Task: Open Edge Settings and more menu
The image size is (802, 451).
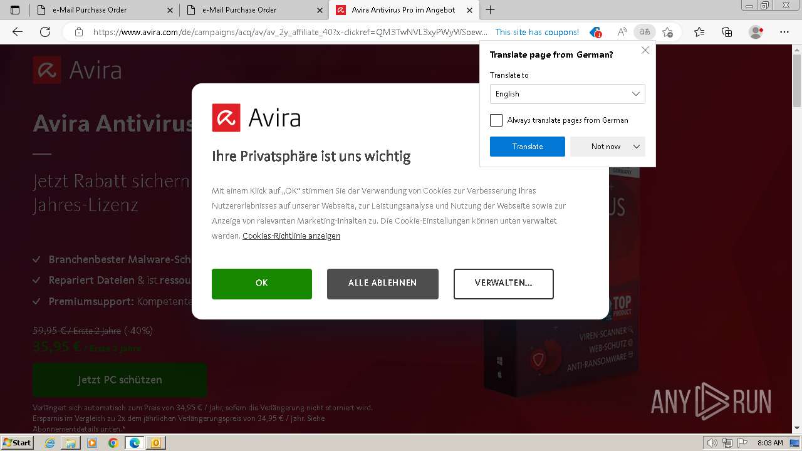Action: [x=784, y=32]
